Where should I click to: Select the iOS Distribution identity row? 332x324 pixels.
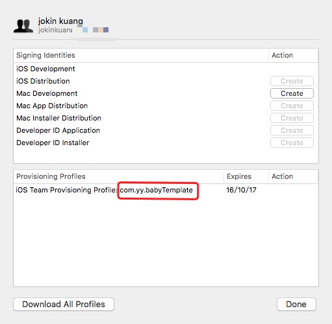coord(166,81)
